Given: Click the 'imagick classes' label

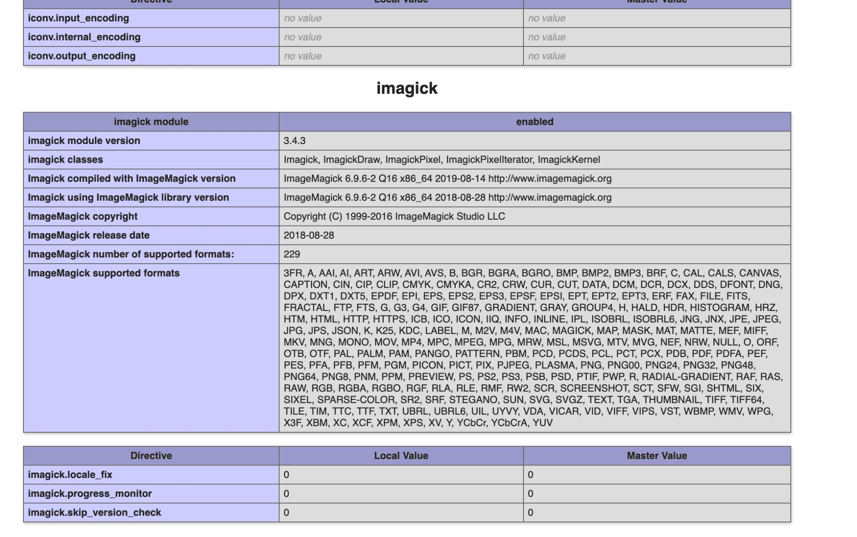Looking at the screenshot, I should click(65, 159).
